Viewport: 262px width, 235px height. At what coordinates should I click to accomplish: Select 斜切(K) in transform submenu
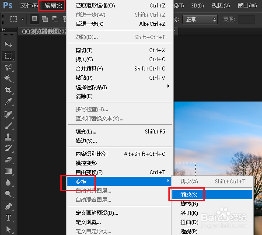click(x=212, y=213)
